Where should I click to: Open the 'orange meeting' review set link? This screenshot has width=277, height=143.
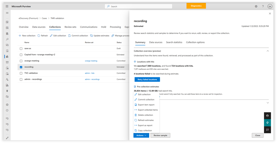pos(91,61)
